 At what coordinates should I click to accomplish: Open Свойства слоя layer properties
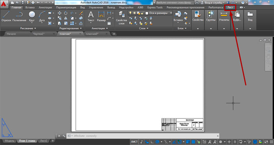click(x=121, y=18)
